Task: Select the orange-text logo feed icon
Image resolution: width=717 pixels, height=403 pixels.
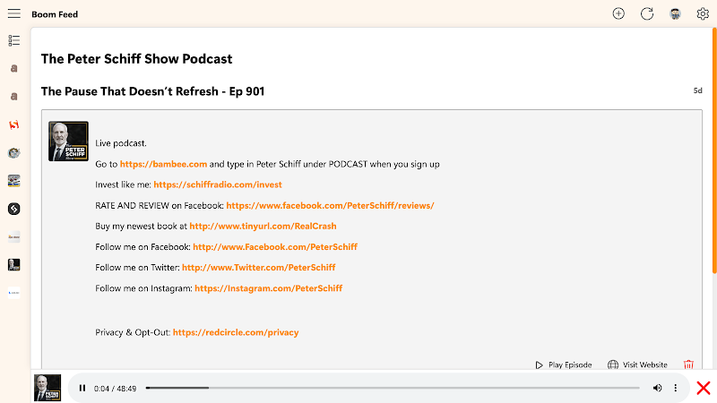Action: click(x=14, y=236)
